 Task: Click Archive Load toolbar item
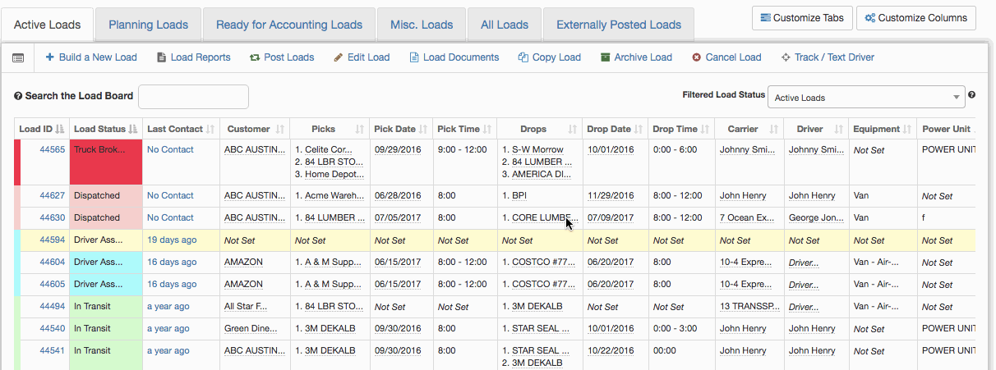(x=636, y=57)
